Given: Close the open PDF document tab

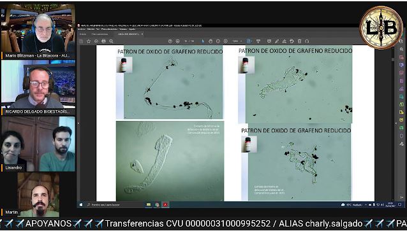Looking at the screenshot, I should (x=142, y=34).
